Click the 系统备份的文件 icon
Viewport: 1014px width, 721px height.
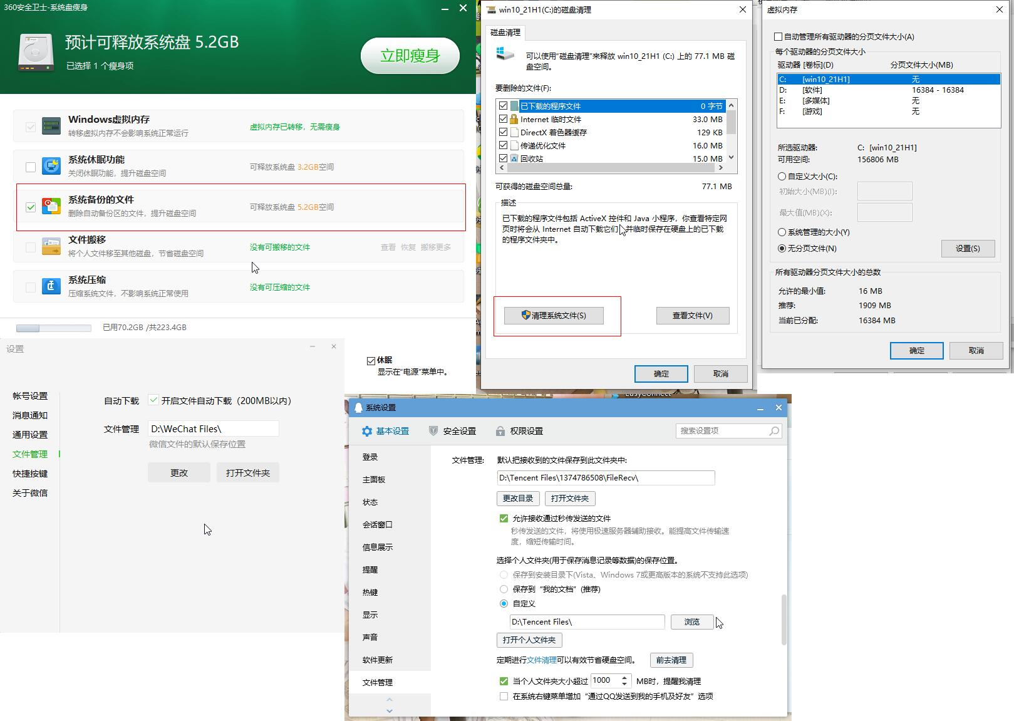[x=51, y=206]
